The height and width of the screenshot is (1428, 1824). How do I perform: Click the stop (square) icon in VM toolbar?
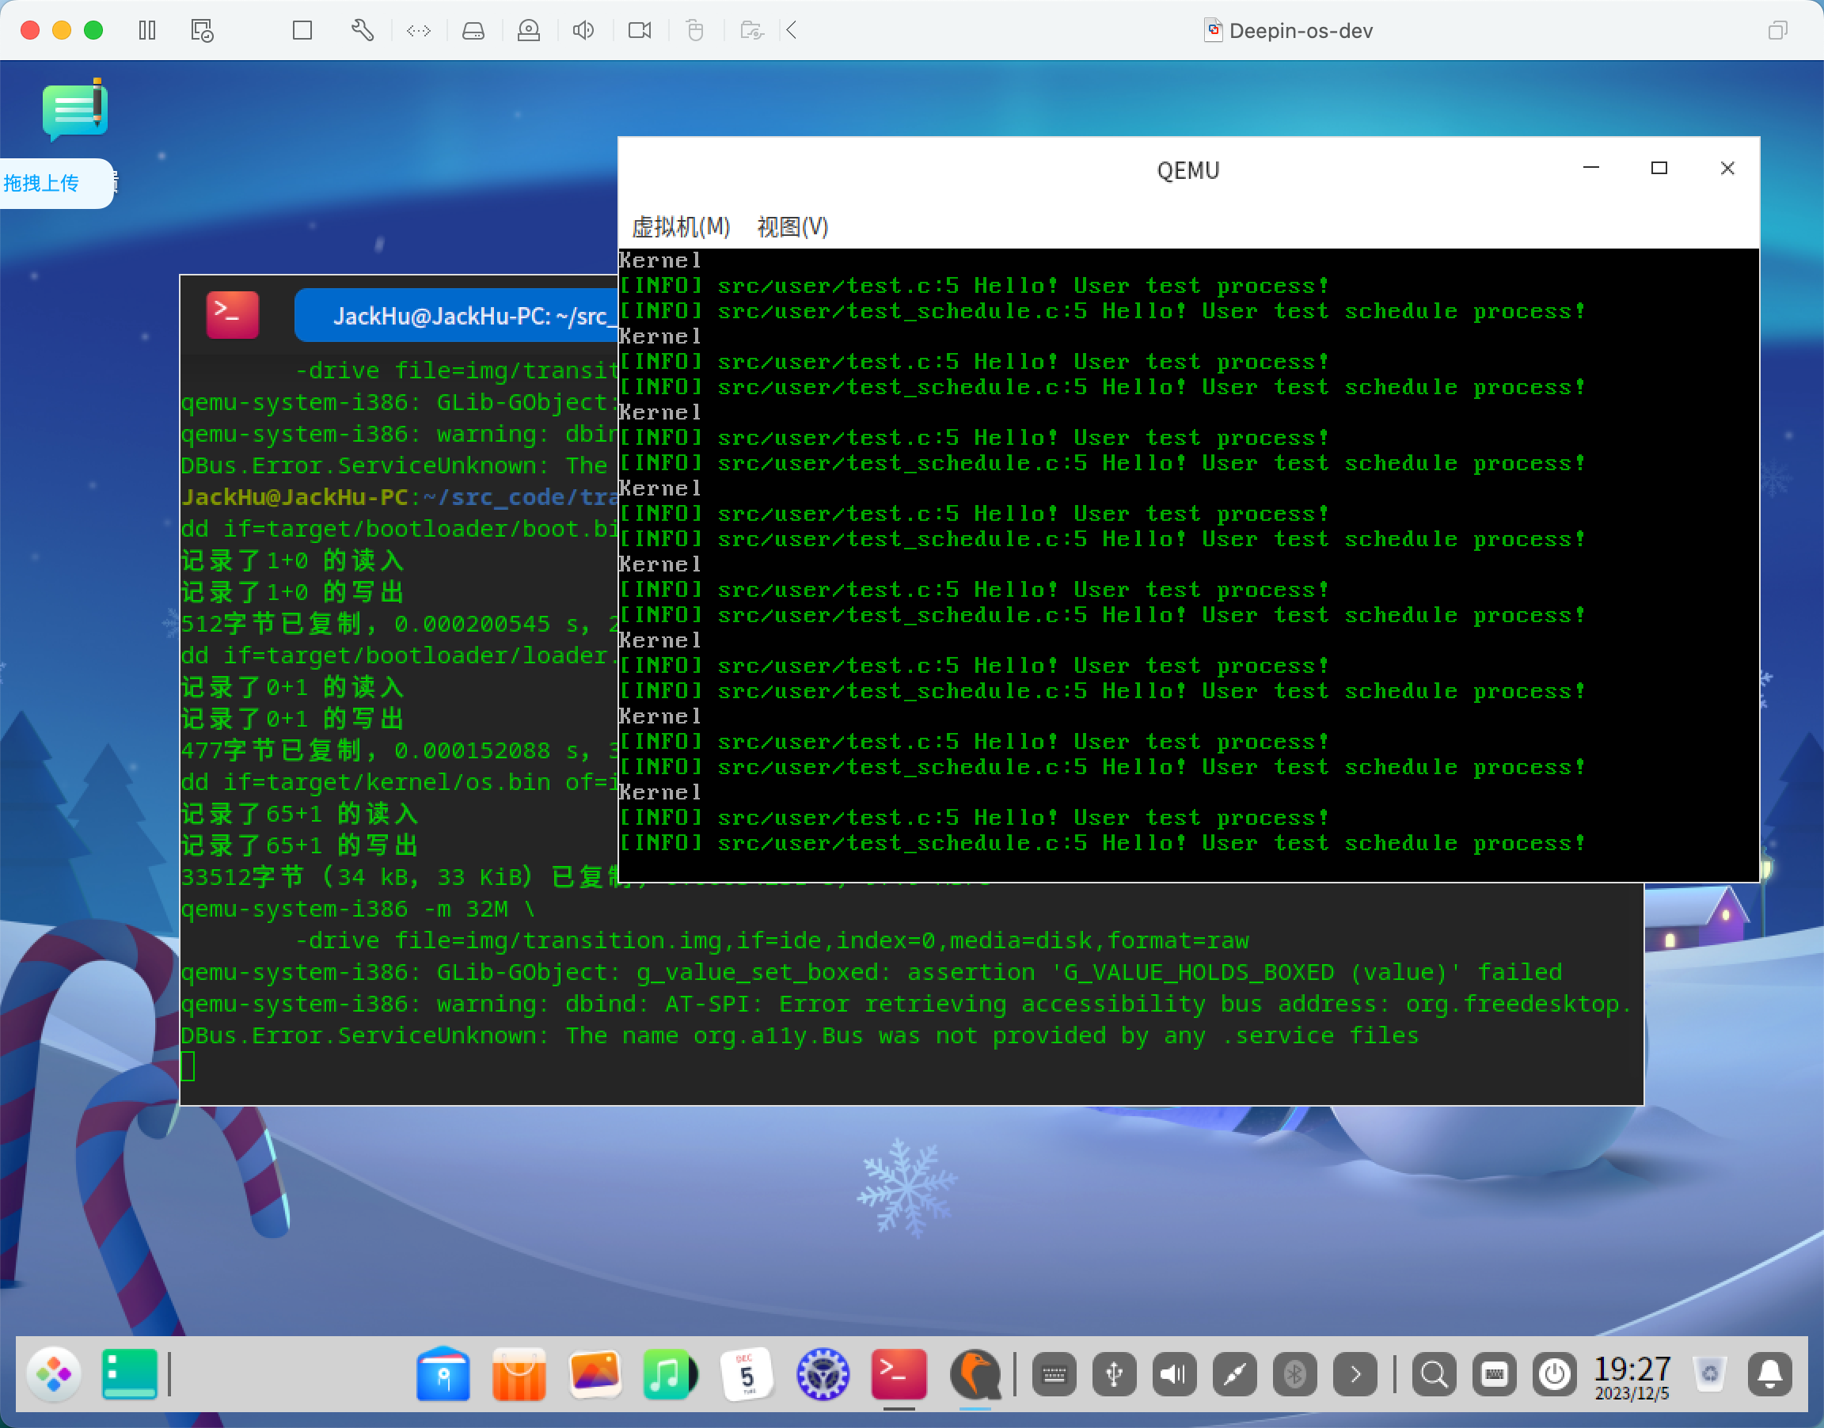[302, 31]
